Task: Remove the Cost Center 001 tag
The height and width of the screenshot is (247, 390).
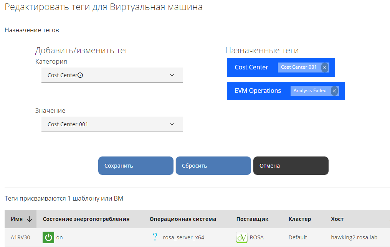Action: tap(325, 68)
